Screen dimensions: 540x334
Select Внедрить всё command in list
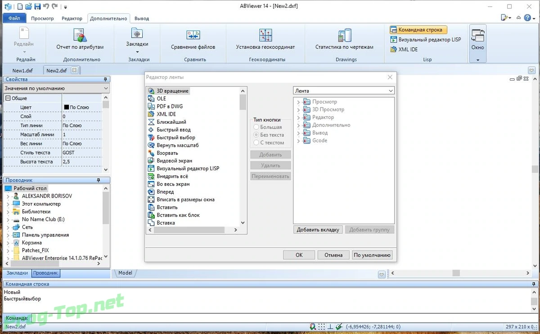(168, 176)
